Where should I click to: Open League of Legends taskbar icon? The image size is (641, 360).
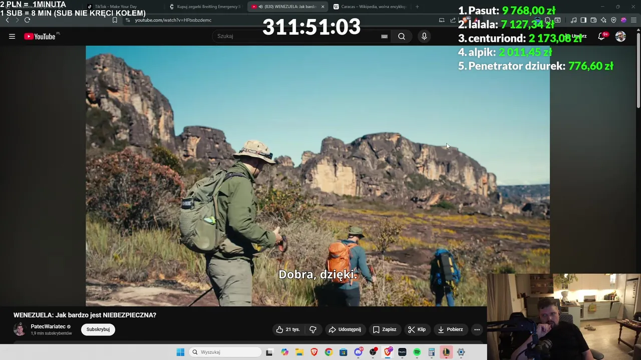coord(446,352)
